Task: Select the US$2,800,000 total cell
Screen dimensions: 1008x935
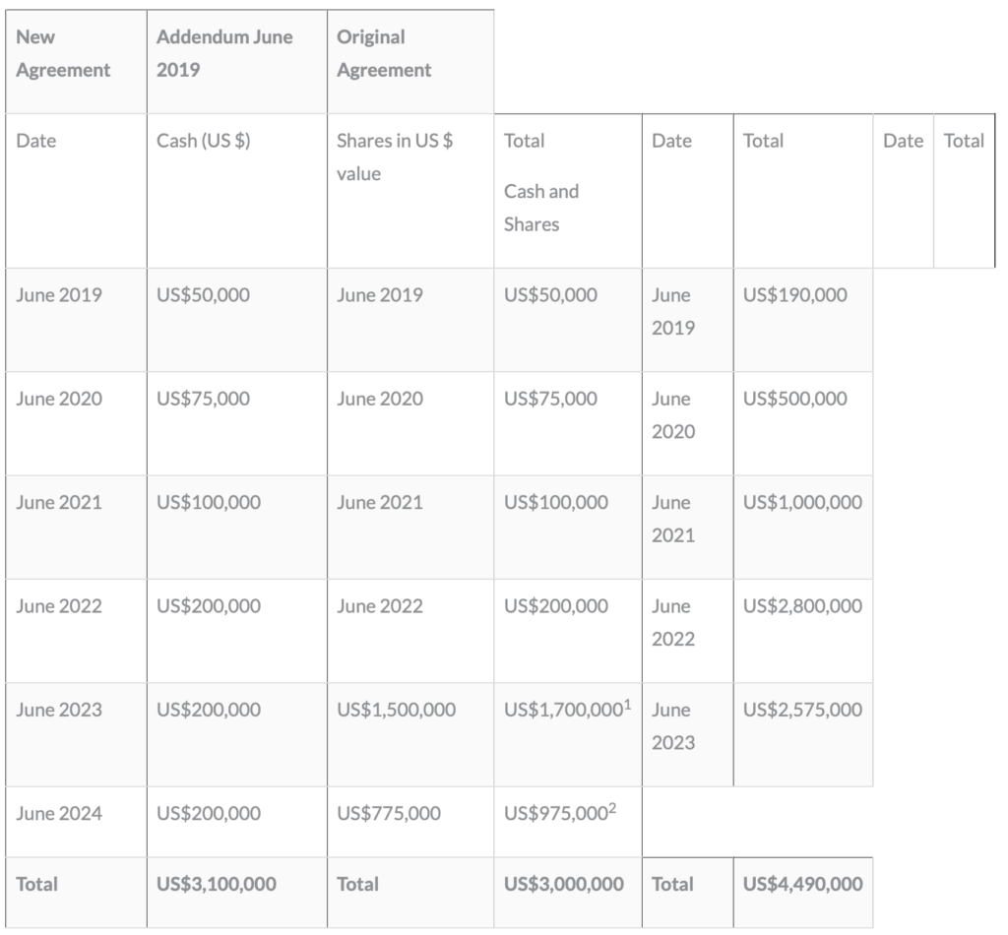Action: pos(802,606)
